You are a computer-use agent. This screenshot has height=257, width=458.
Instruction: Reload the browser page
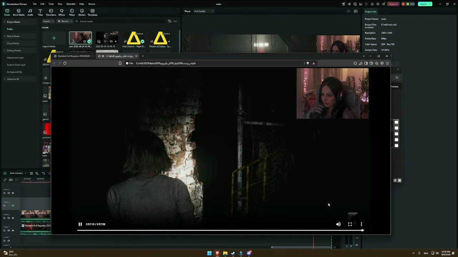click(65, 63)
